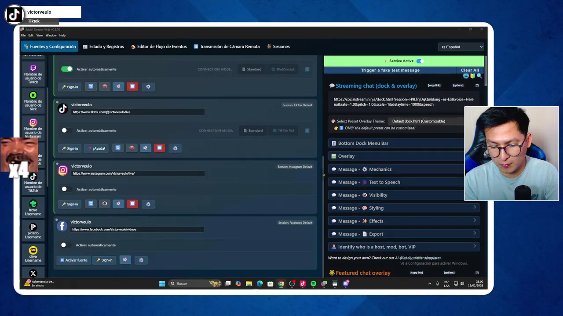The height and width of the screenshot is (316, 563).
Task: Select the Instagram source in the sidebar
Action: point(33,128)
